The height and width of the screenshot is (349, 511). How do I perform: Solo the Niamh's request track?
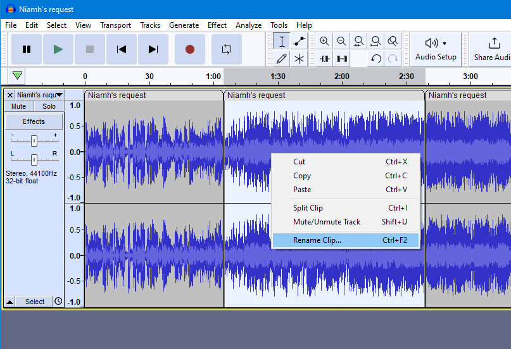pos(49,107)
